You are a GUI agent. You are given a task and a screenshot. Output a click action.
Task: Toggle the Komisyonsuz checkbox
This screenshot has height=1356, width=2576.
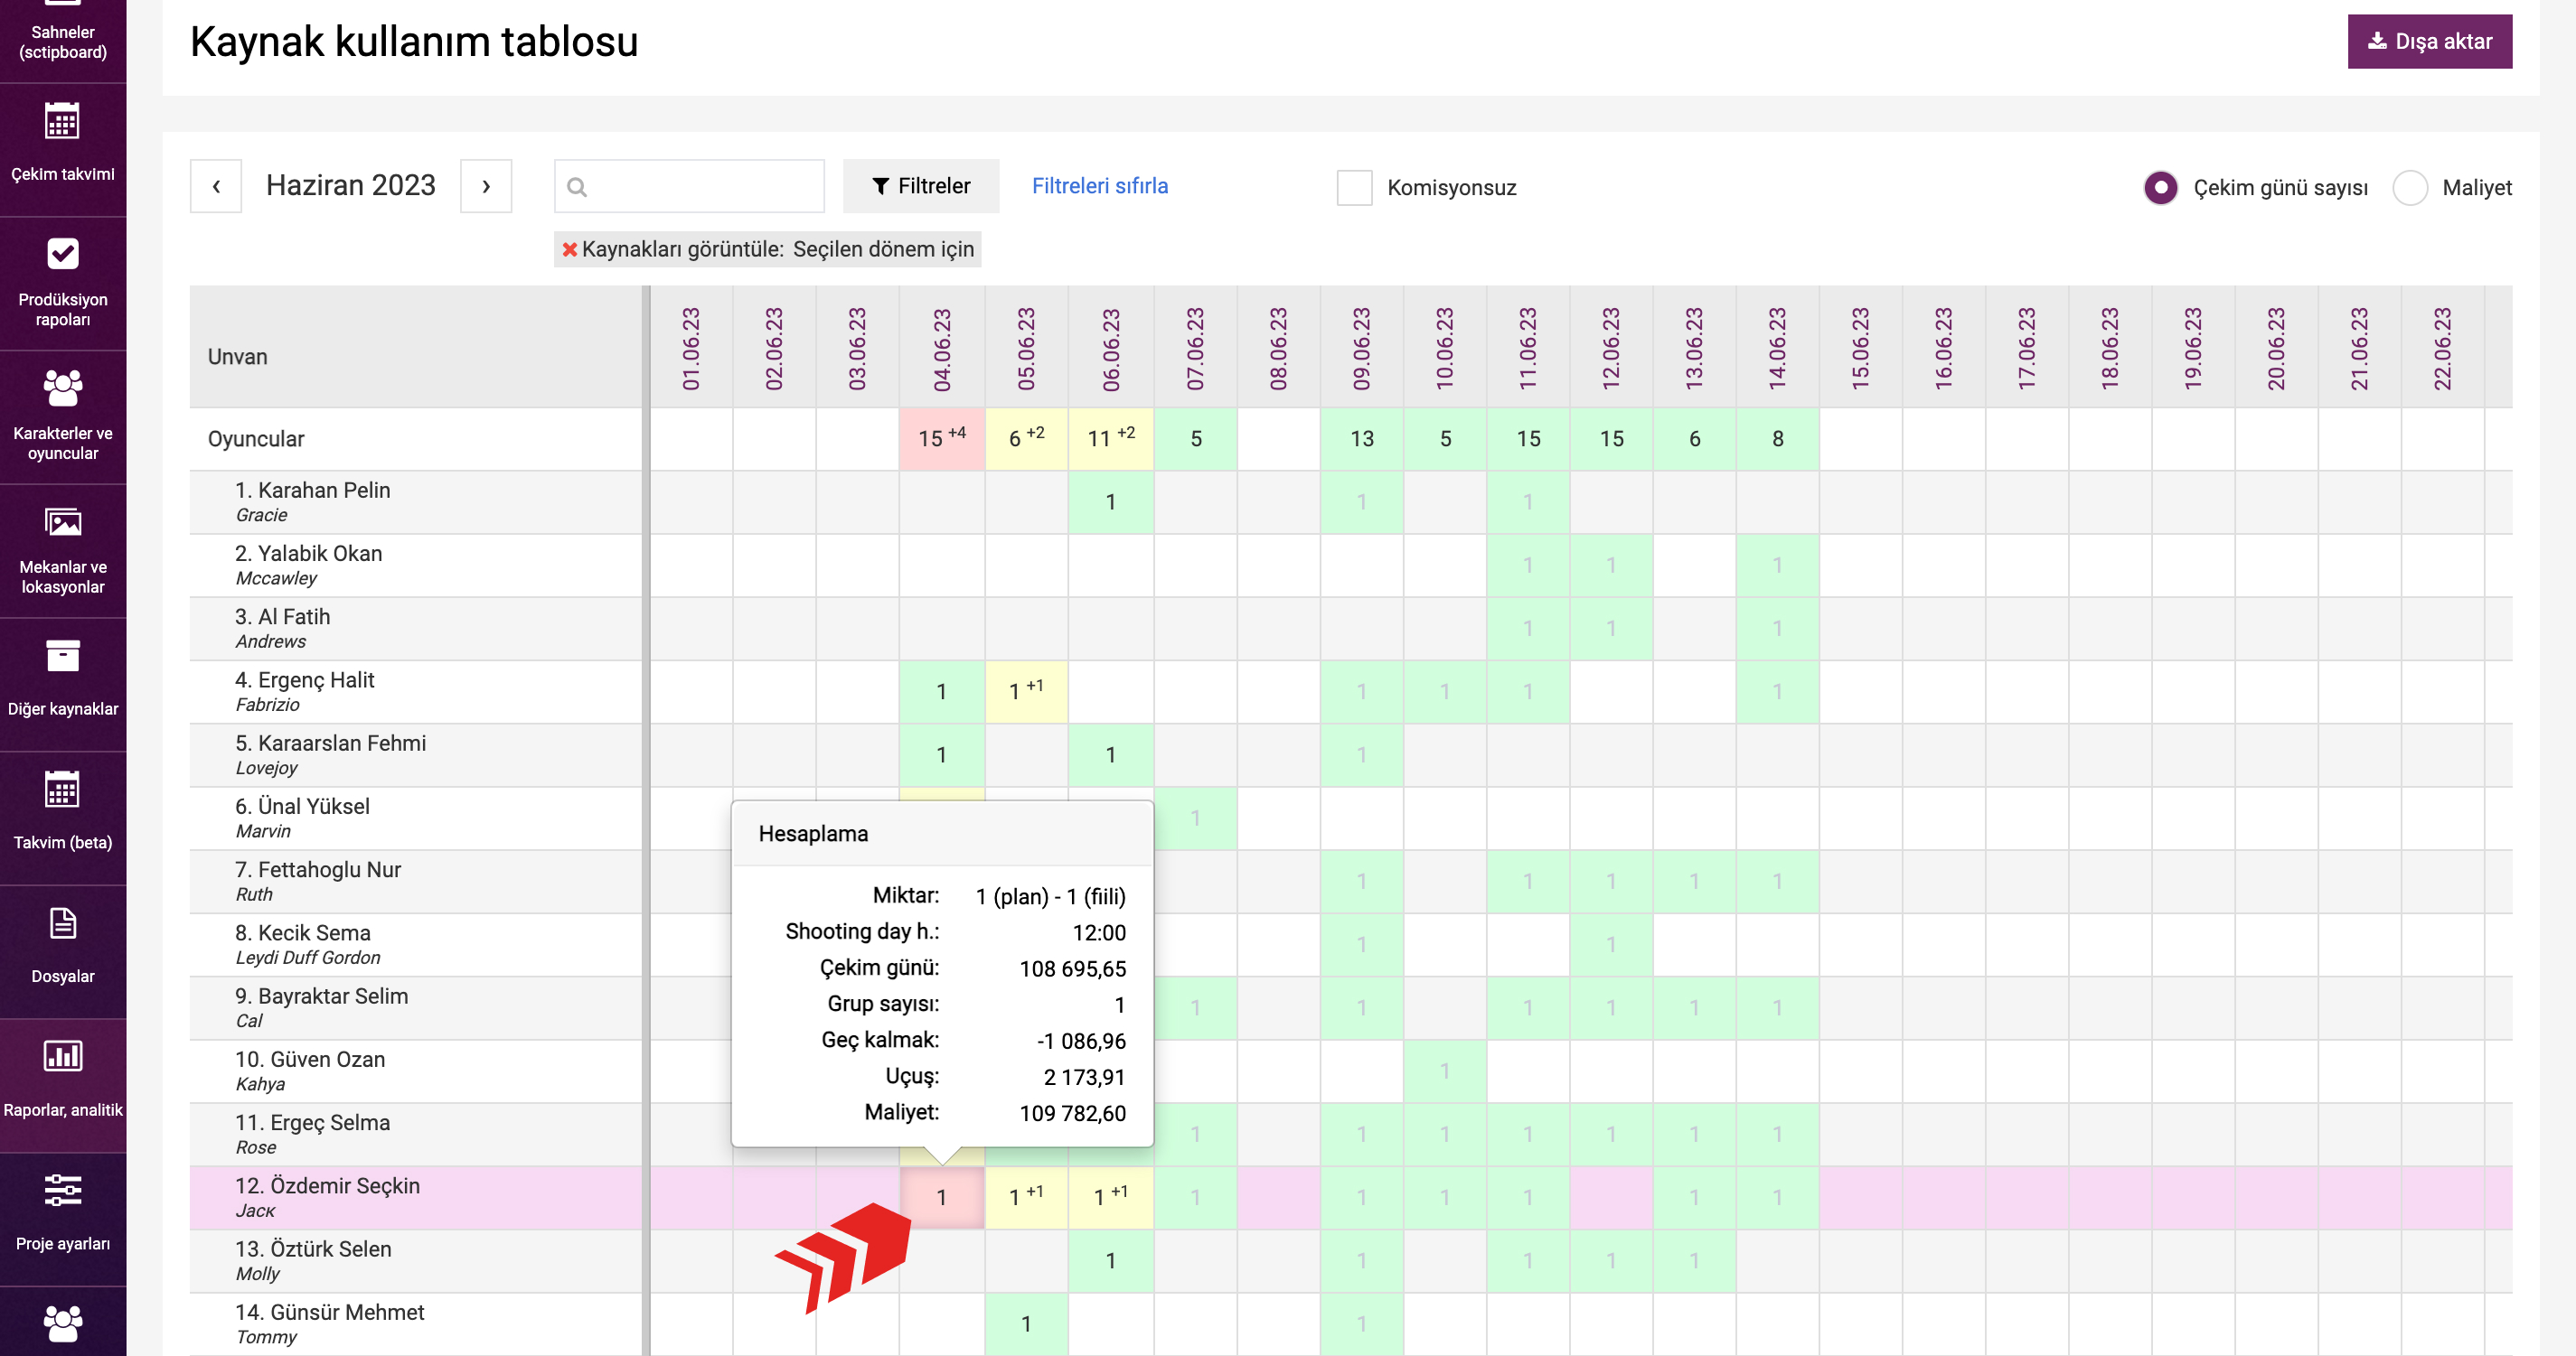(1354, 187)
